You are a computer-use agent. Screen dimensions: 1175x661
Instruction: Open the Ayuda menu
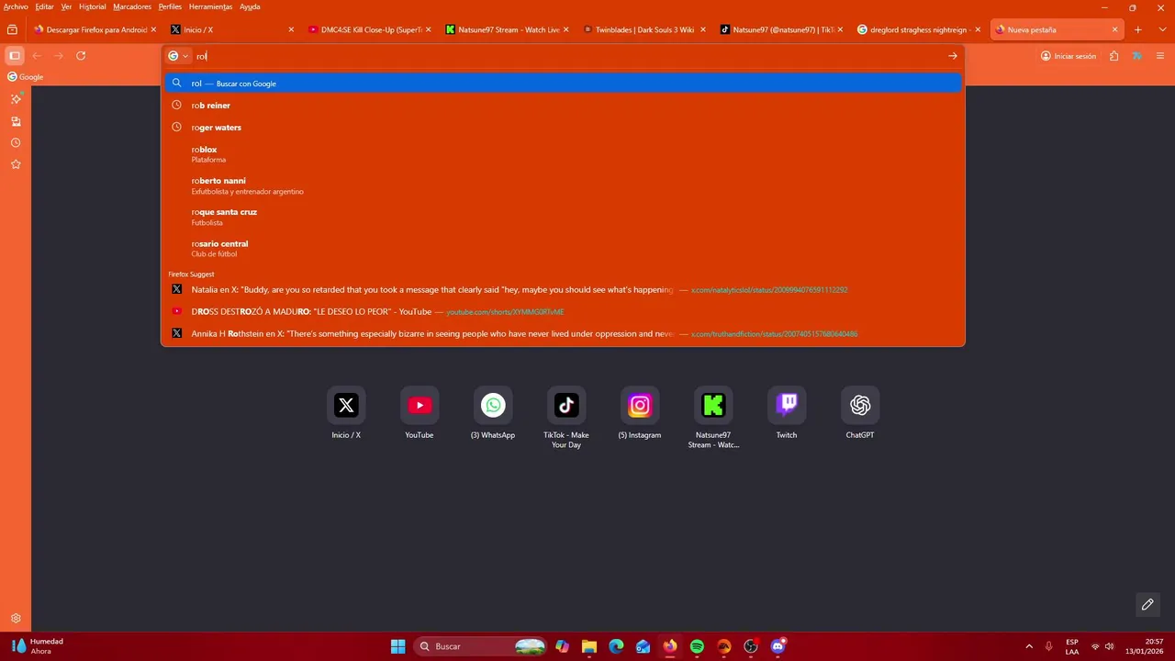click(x=250, y=6)
